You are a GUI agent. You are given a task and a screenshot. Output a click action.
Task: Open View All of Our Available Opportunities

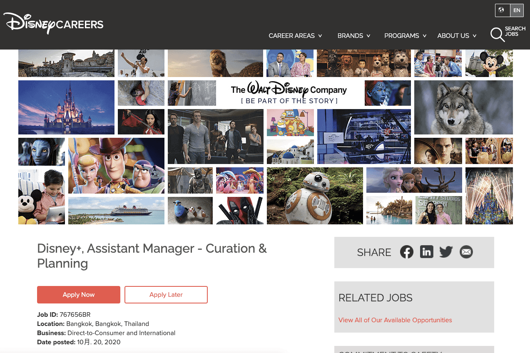(x=395, y=320)
